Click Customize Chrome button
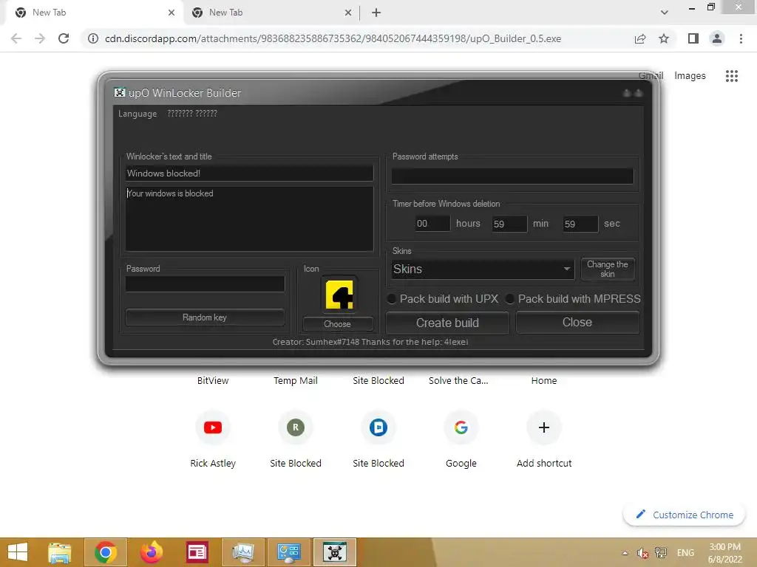 [685, 515]
